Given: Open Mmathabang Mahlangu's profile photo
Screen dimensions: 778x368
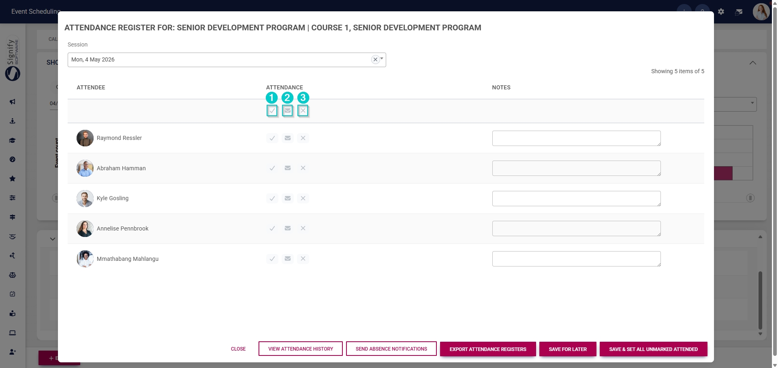Looking at the screenshot, I should (x=85, y=259).
